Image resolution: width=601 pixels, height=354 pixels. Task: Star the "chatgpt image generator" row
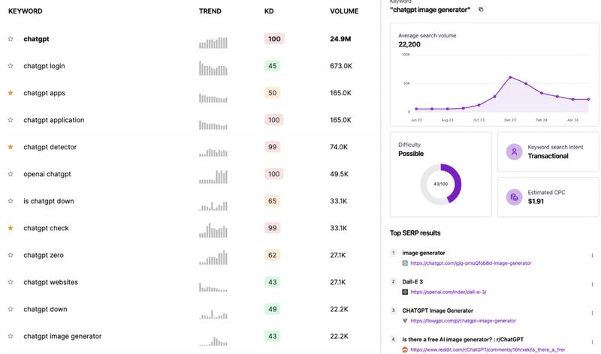click(11, 336)
